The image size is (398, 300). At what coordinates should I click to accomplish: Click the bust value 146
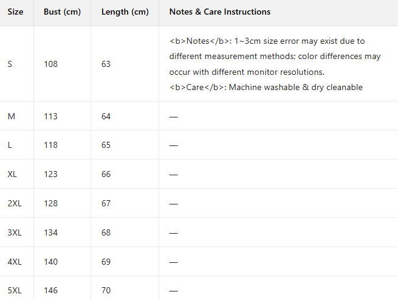[51, 290]
